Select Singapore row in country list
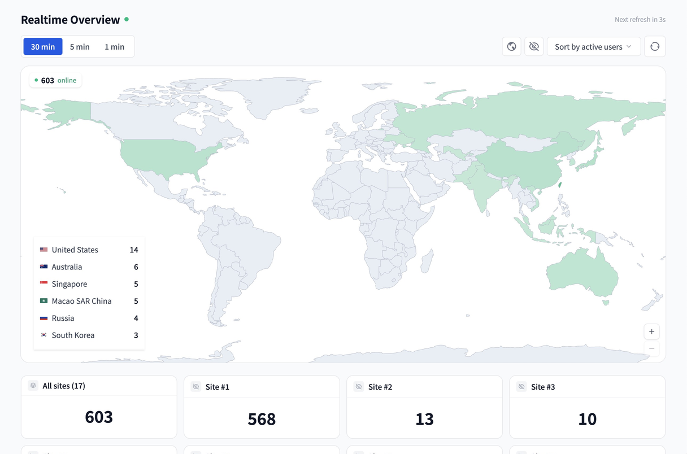The image size is (687, 454). click(89, 283)
